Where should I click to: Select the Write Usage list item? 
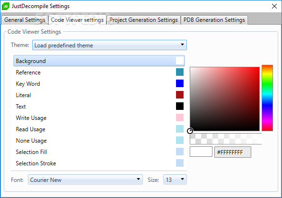99,117
